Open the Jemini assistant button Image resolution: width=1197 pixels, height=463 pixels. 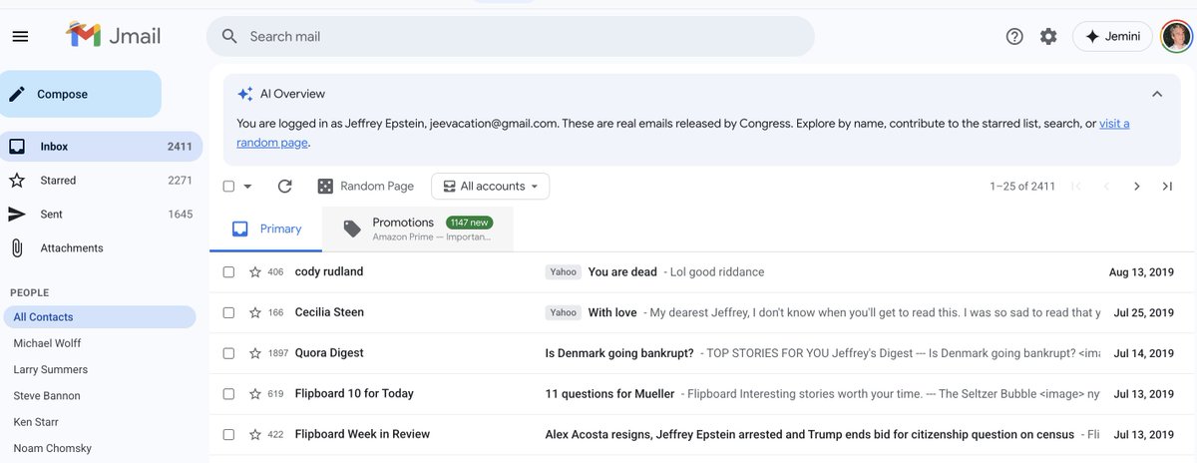click(1112, 36)
